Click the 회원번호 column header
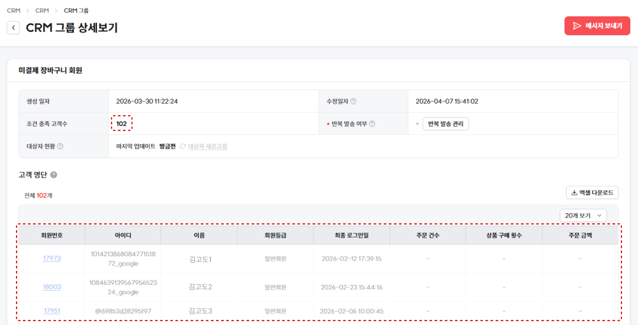Viewport: 638px width, 325px height. point(52,235)
